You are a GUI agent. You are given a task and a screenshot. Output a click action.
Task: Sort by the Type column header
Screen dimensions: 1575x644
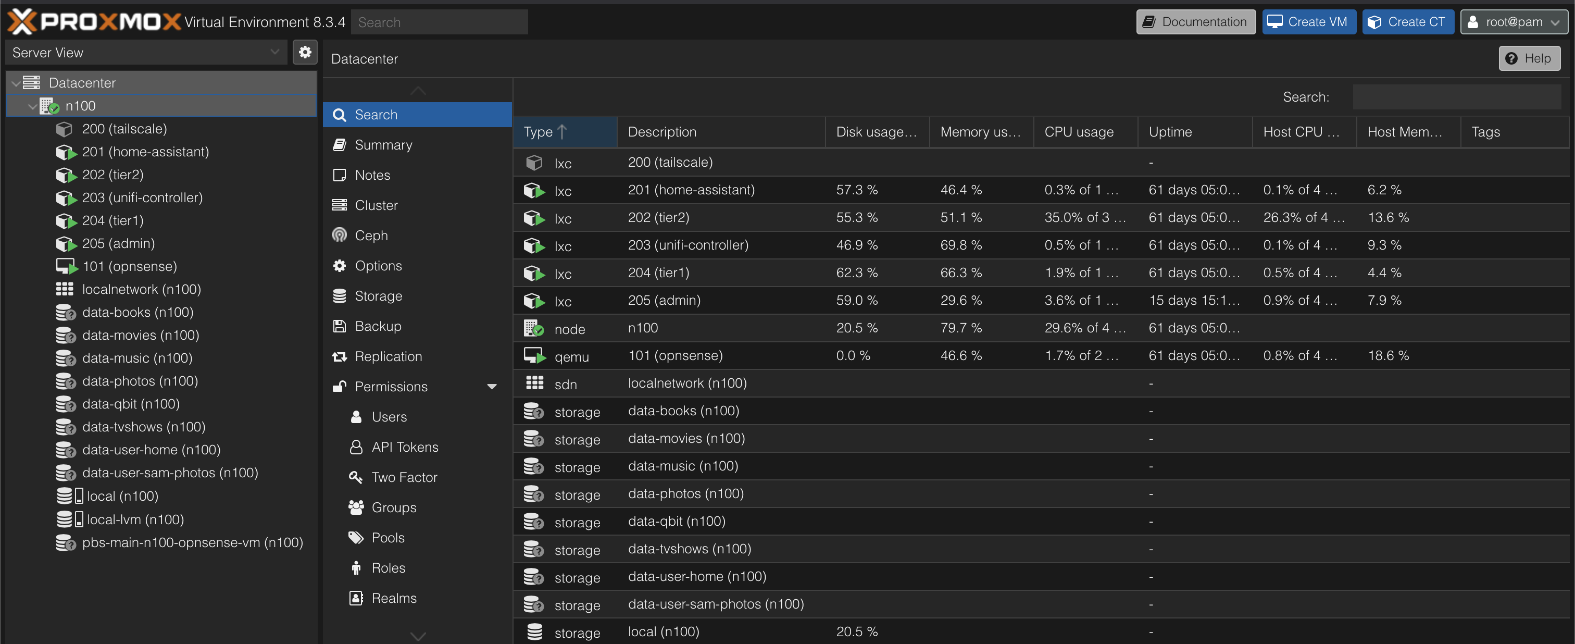tap(565, 131)
